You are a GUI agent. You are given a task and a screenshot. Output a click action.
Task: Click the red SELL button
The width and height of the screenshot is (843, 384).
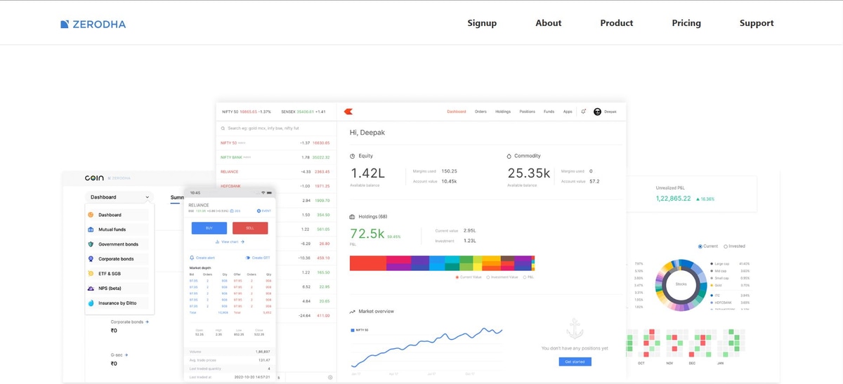point(250,228)
